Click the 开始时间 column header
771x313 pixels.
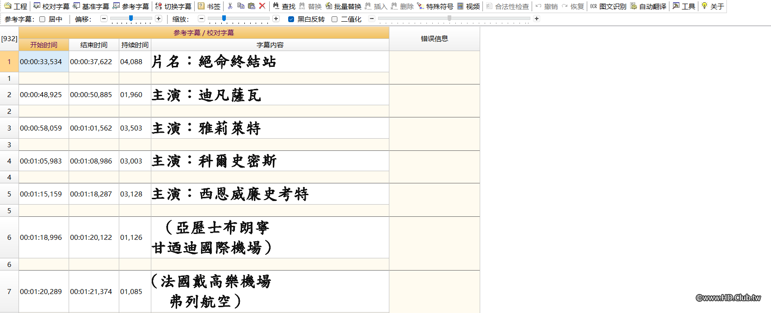click(x=44, y=45)
